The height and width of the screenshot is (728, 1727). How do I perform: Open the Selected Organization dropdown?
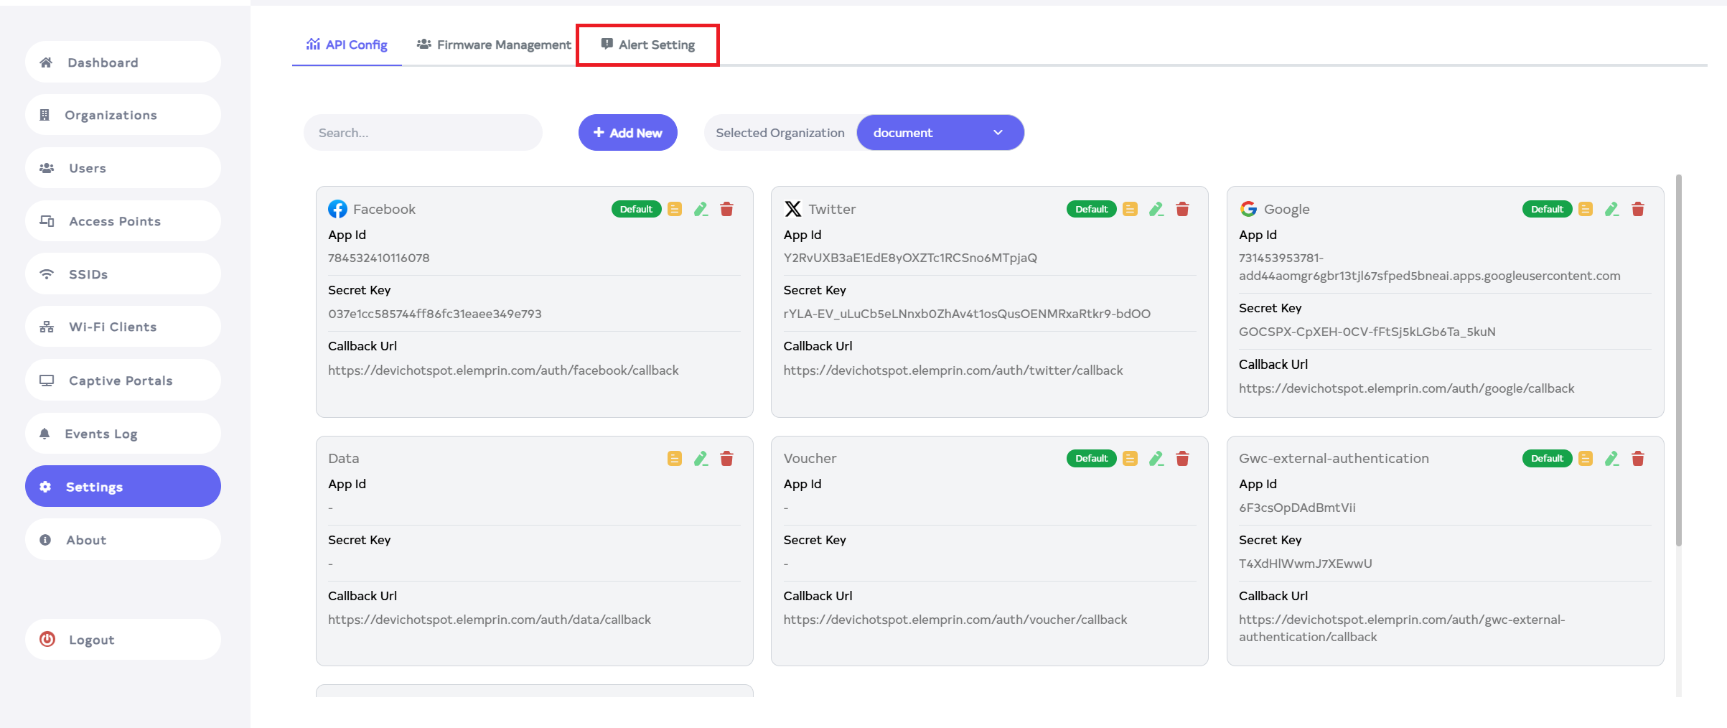click(940, 133)
